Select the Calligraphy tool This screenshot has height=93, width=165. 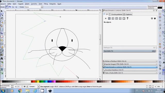(x=2, y=55)
